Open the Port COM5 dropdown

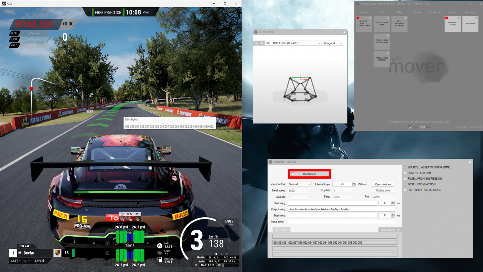(383, 197)
